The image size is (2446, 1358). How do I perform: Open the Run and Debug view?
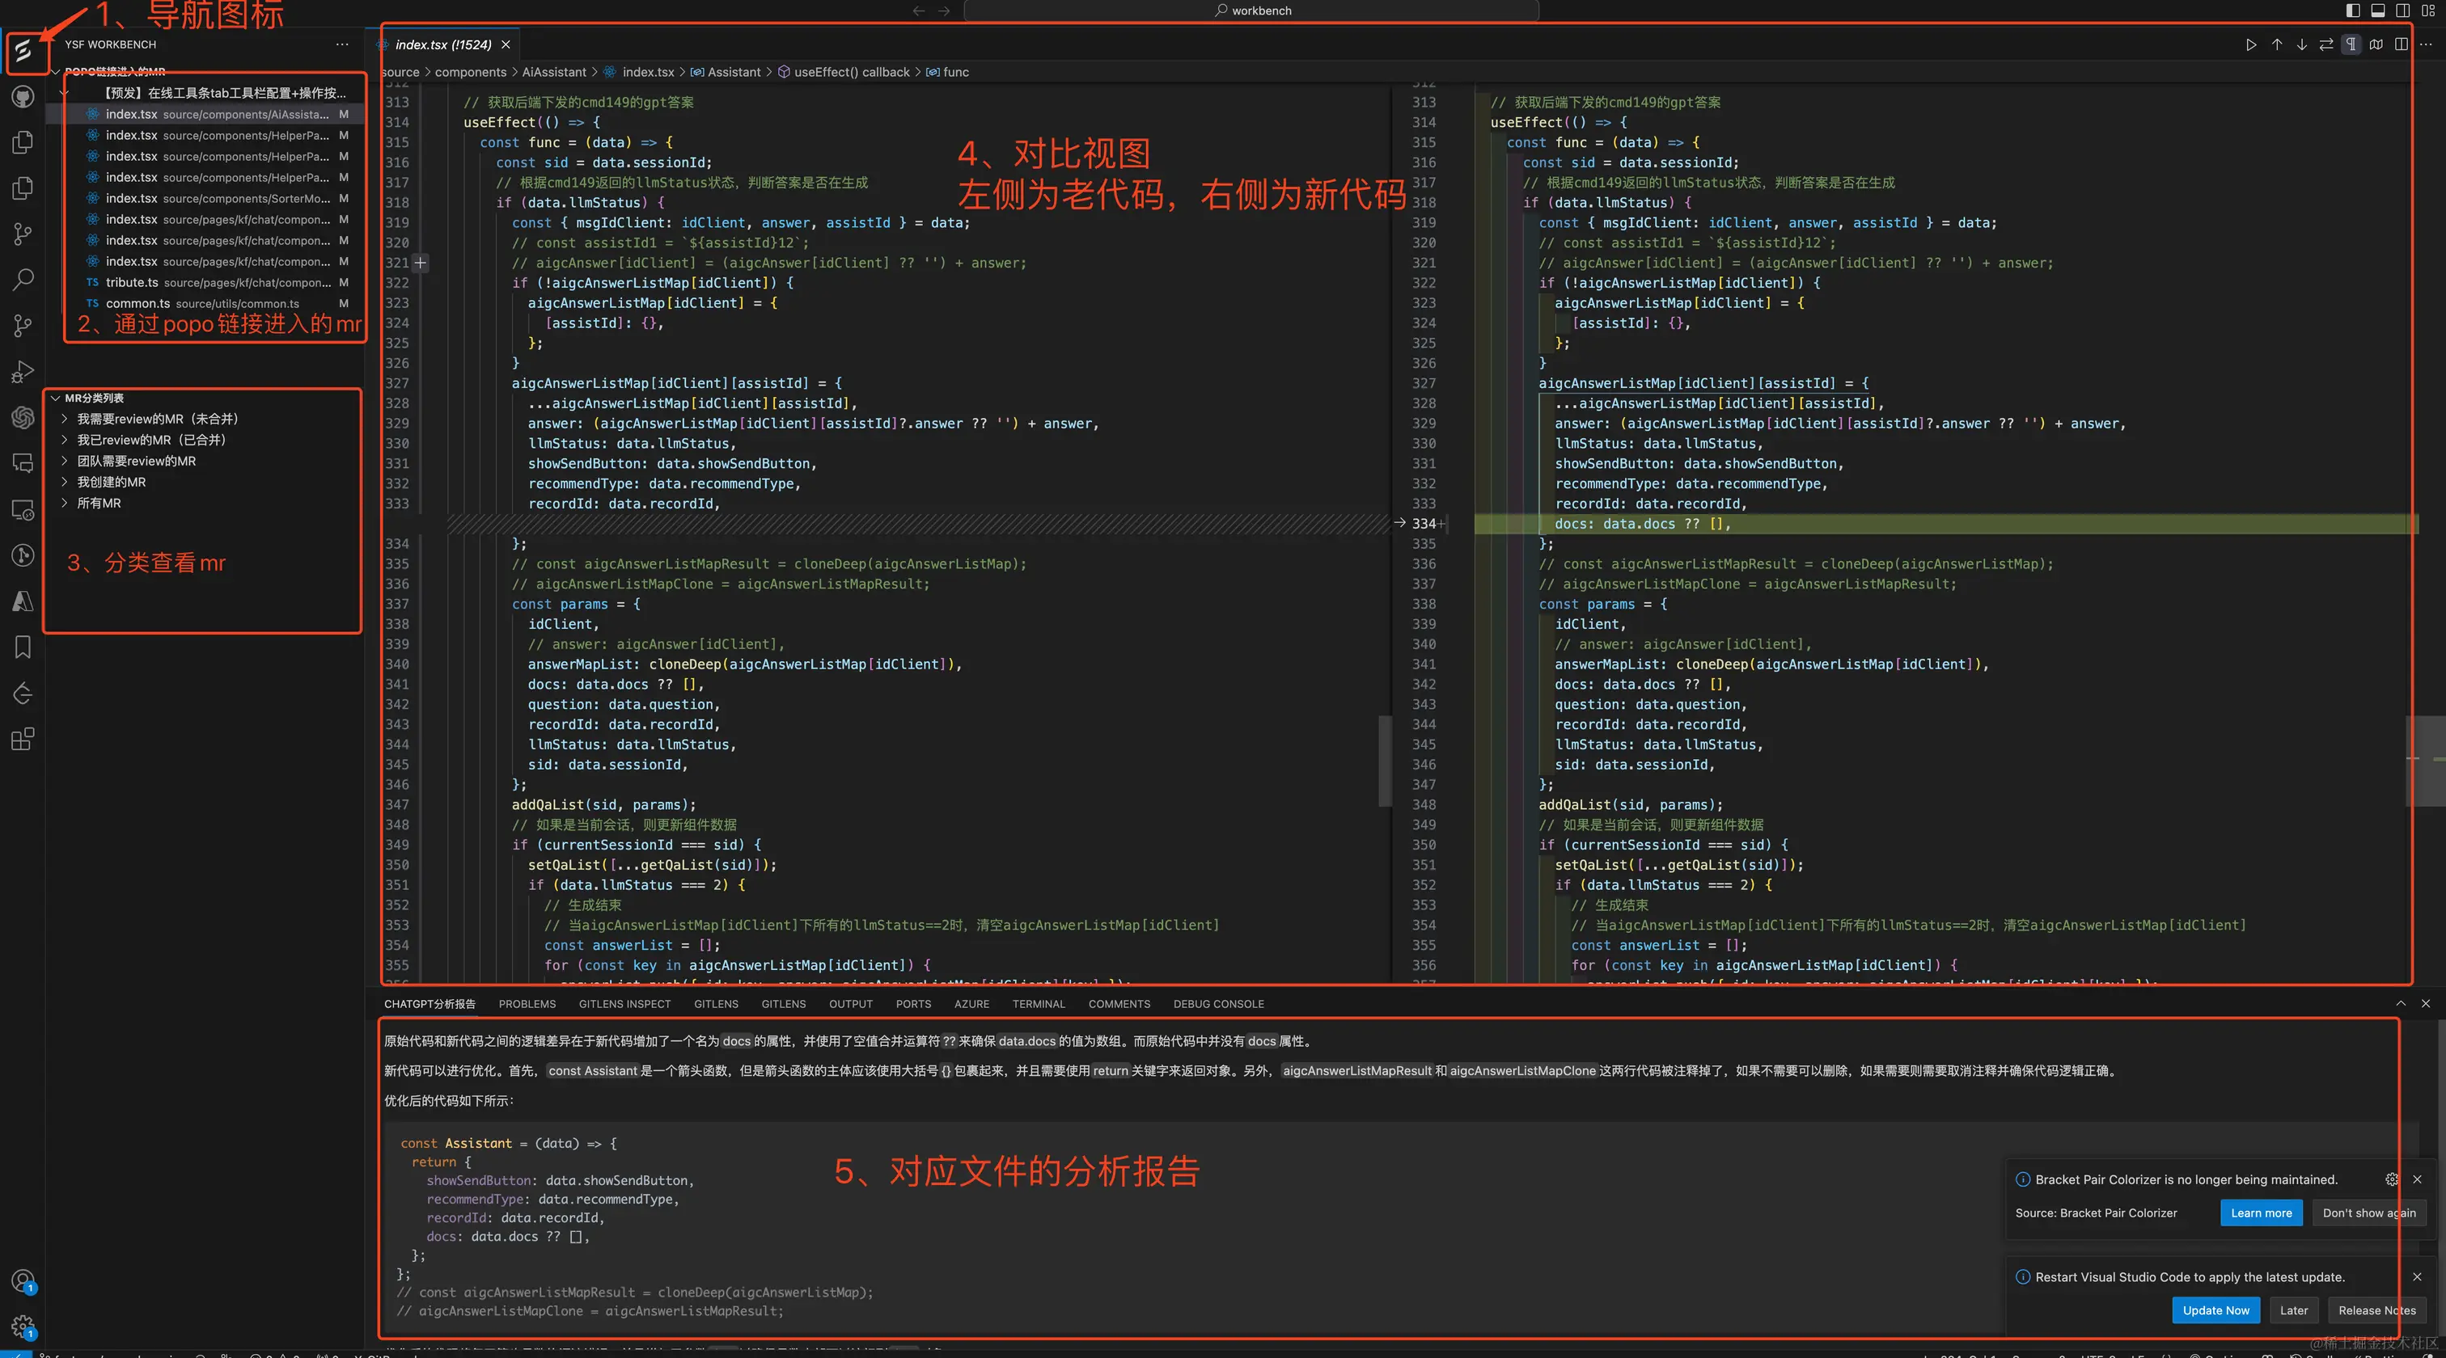pyautogui.click(x=23, y=372)
